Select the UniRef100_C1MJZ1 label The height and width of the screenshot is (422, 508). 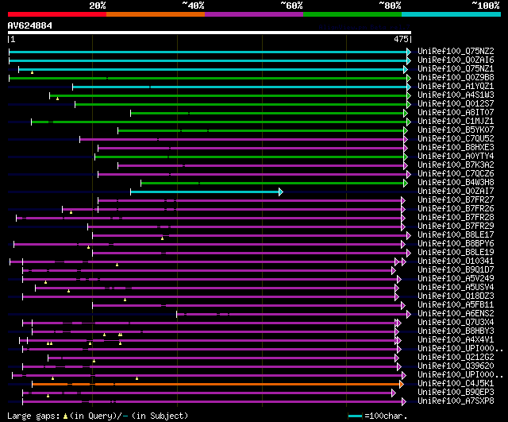coord(456,121)
